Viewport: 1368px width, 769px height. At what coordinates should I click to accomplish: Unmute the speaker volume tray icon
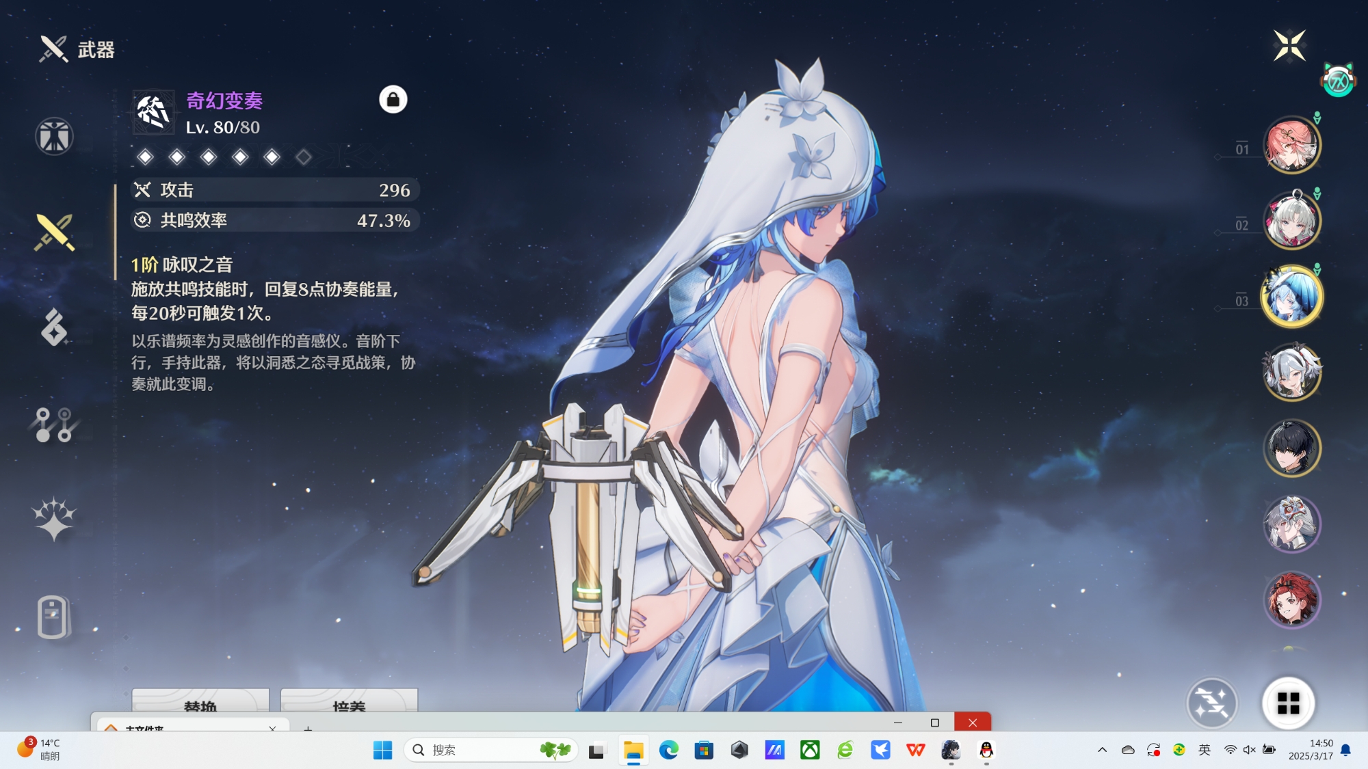pos(1249,750)
